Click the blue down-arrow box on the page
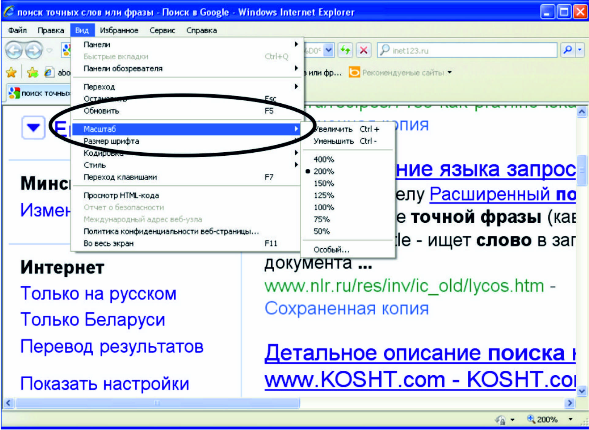The image size is (589, 430). [x=33, y=128]
